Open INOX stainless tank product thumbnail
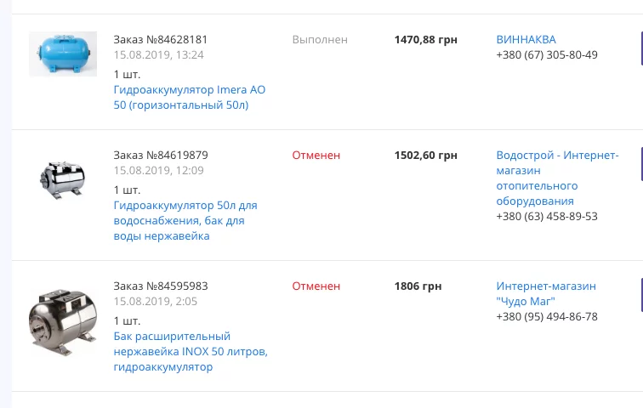 [x=63, y=322]
